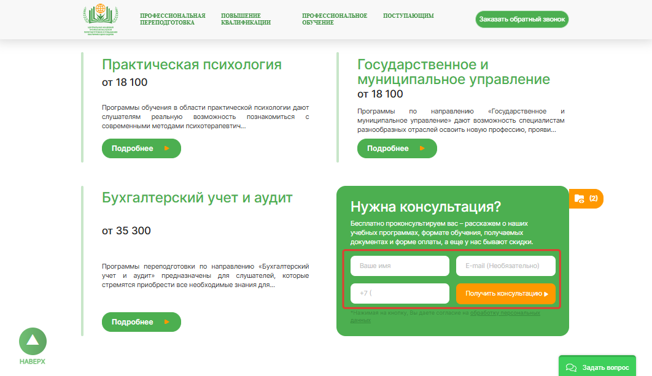Open Поступающим menu item
652x376 pixels.
pos(408,16)
